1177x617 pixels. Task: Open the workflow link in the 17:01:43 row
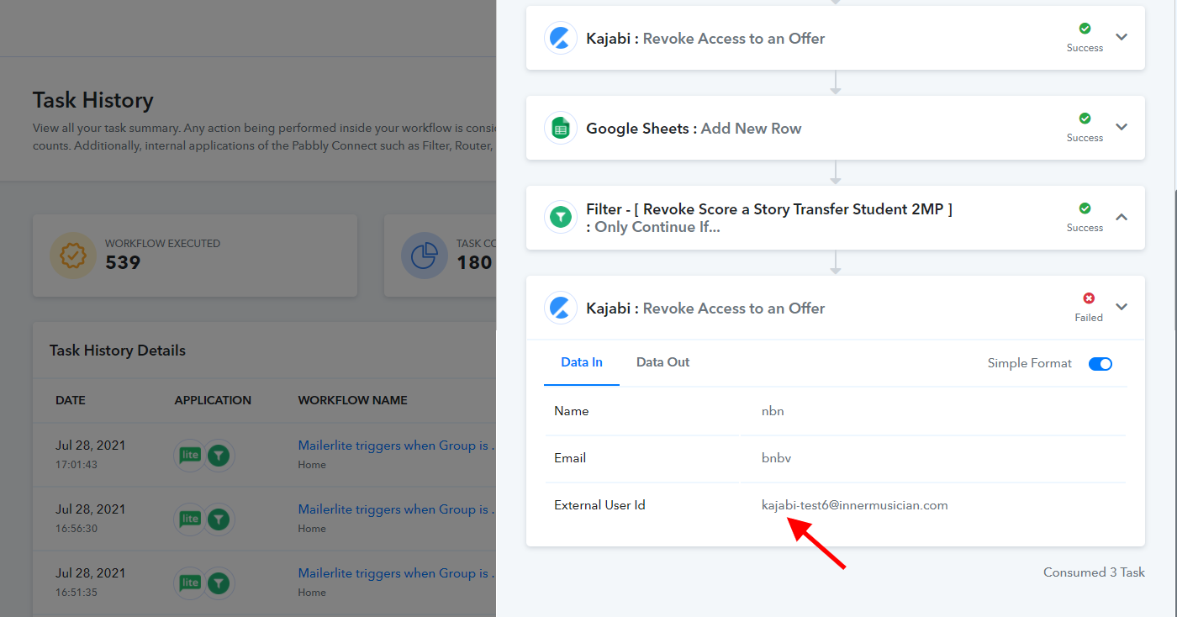tap(397, 446)
